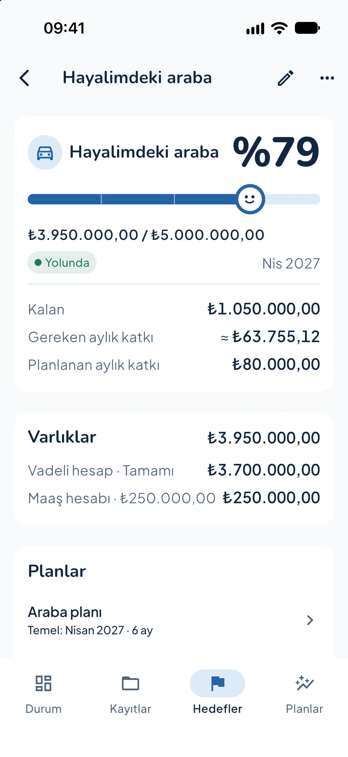Click the %79 progress percentage
Screen dimensions: 348x757
(276, 152)
